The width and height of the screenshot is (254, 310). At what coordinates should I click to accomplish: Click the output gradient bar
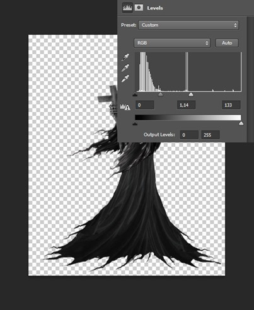point(188,118)
